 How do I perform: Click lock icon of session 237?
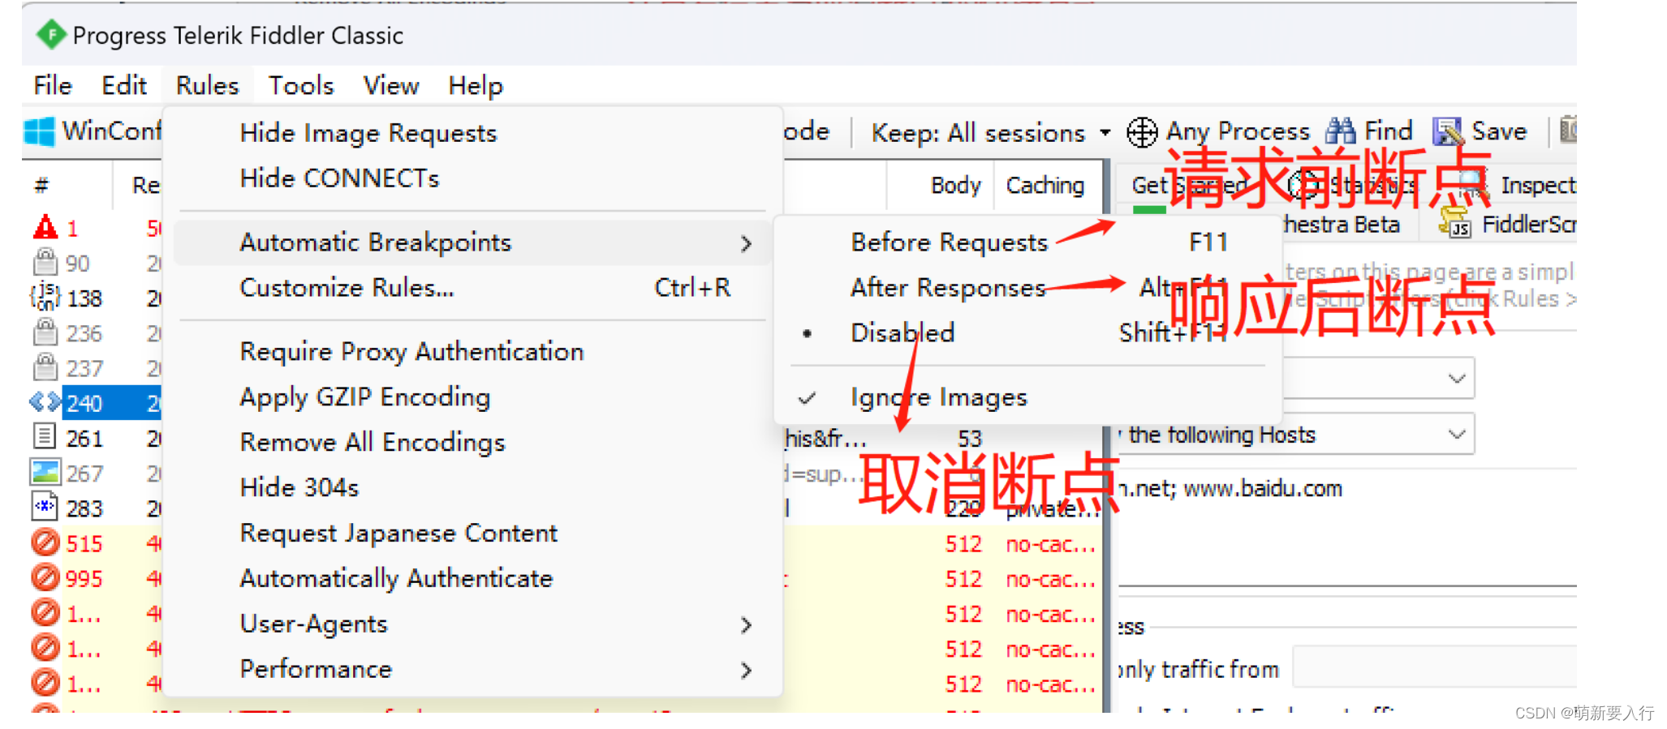(45, 367)
